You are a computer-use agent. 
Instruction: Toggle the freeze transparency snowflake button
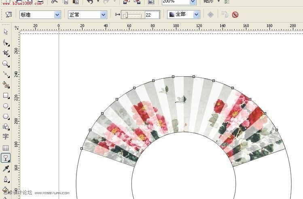pos(210,15)
